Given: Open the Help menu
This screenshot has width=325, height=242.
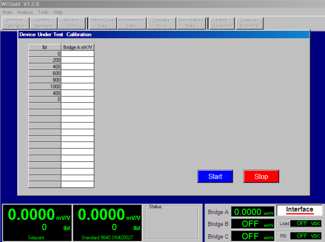Looking at the screenshot, I should pyautogui.click(x=58, y=12).
